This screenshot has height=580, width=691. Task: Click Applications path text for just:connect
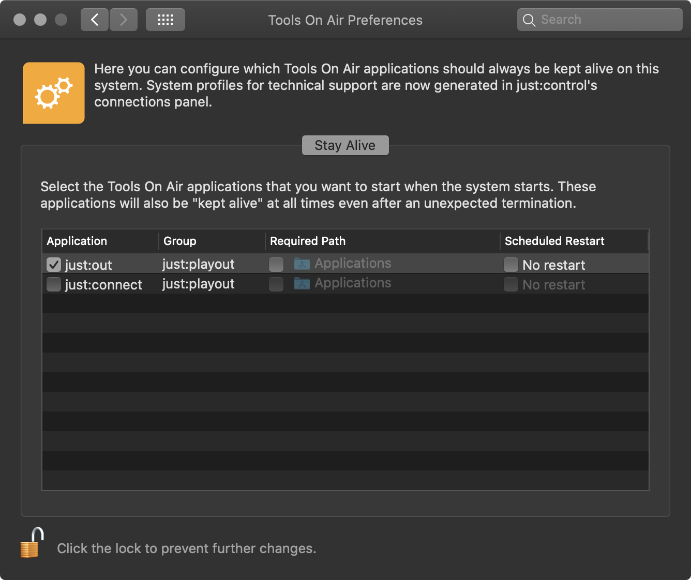tap(353, 283)
